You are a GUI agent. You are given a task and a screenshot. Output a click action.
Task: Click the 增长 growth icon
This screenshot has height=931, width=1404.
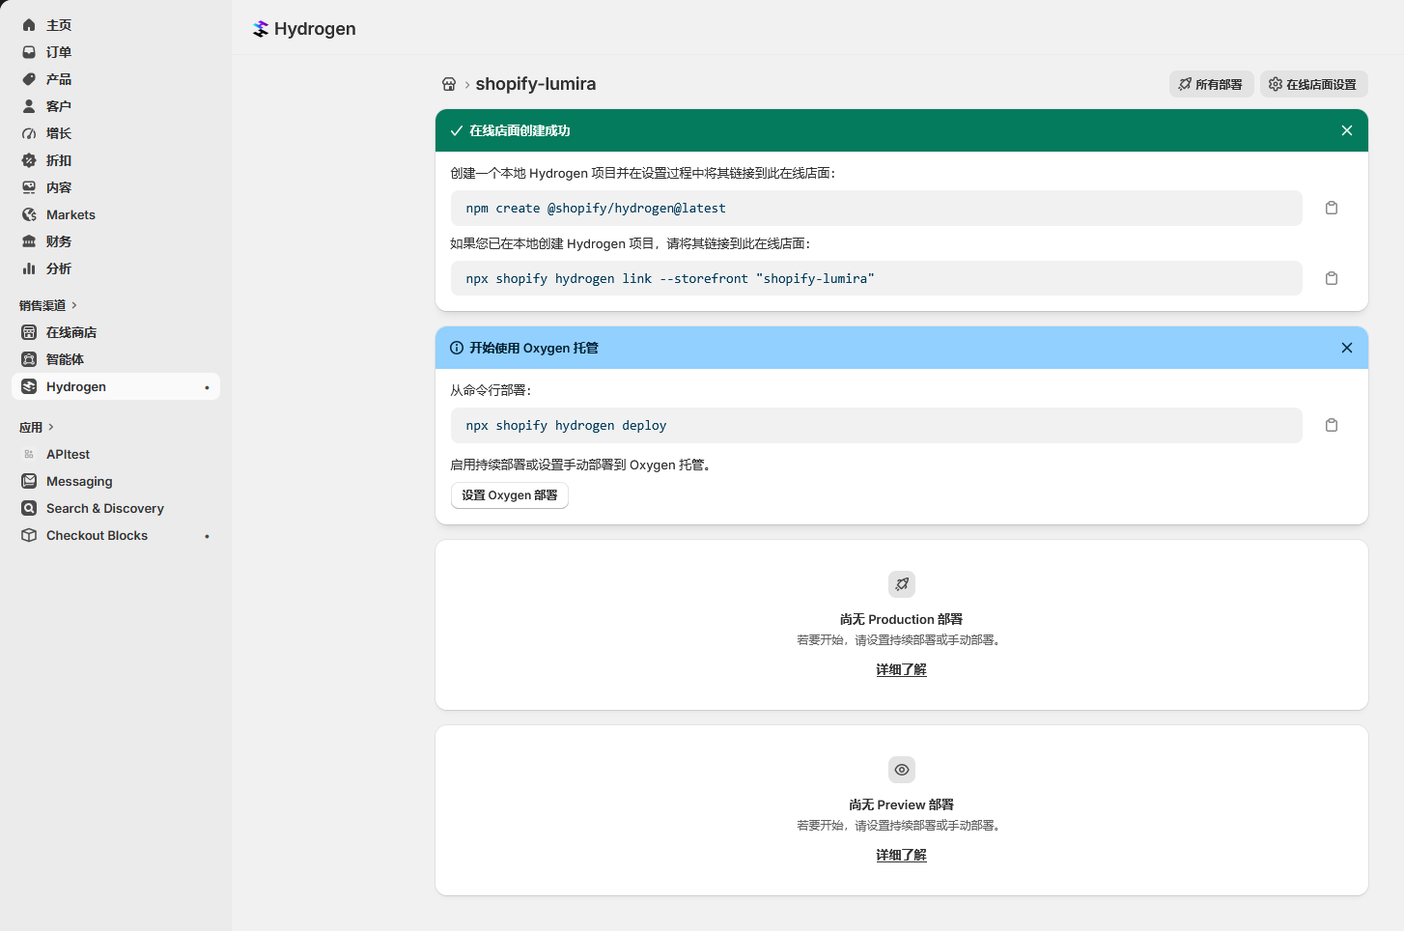tap(29, 133)
